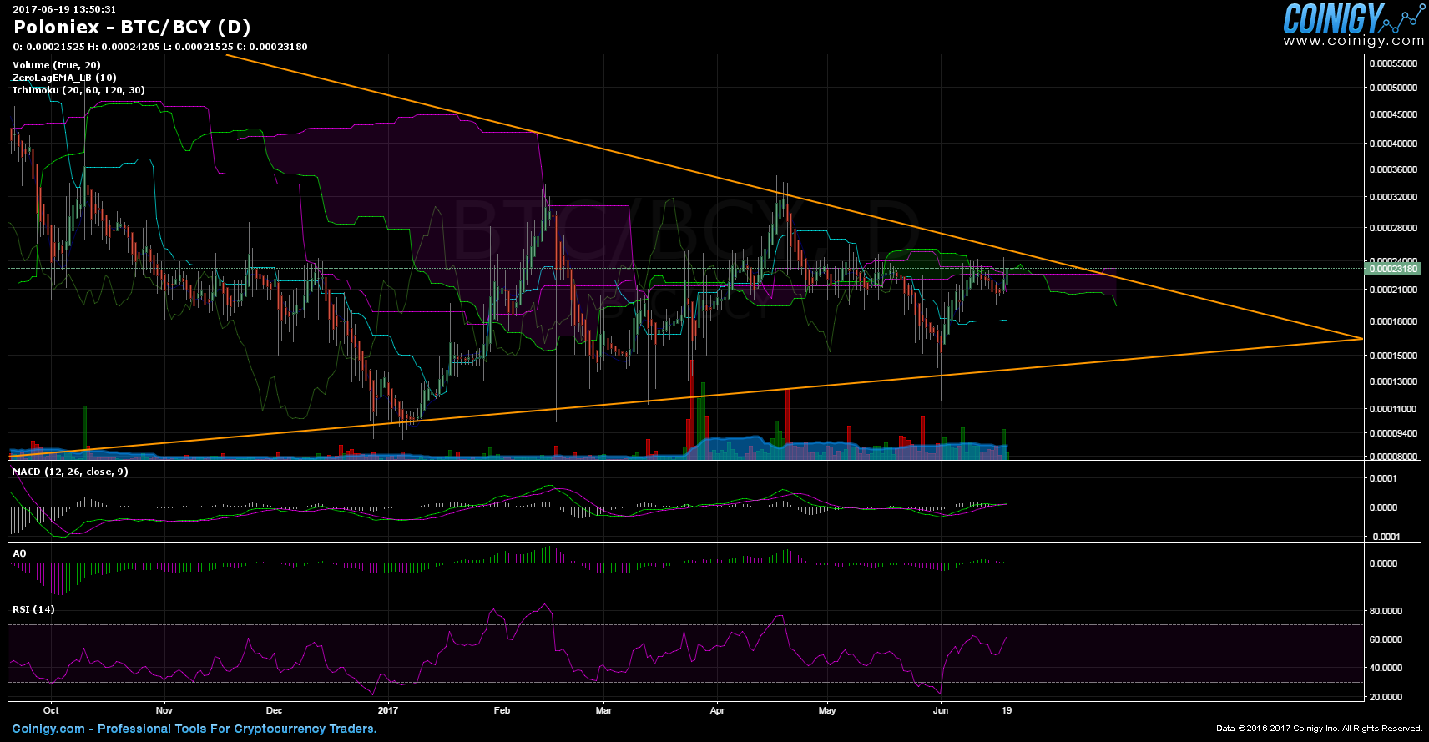Click price axis label 0.00009400
The width and height of the screenshot is (1429, 742).
pos(1393,433)
